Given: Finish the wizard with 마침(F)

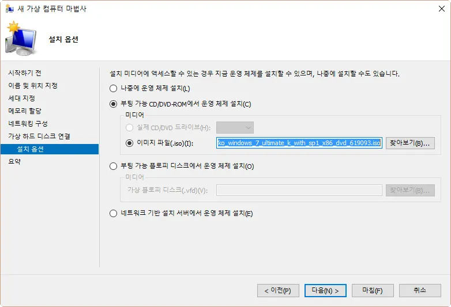Looking at the screenshot, I should click(373, 291).
